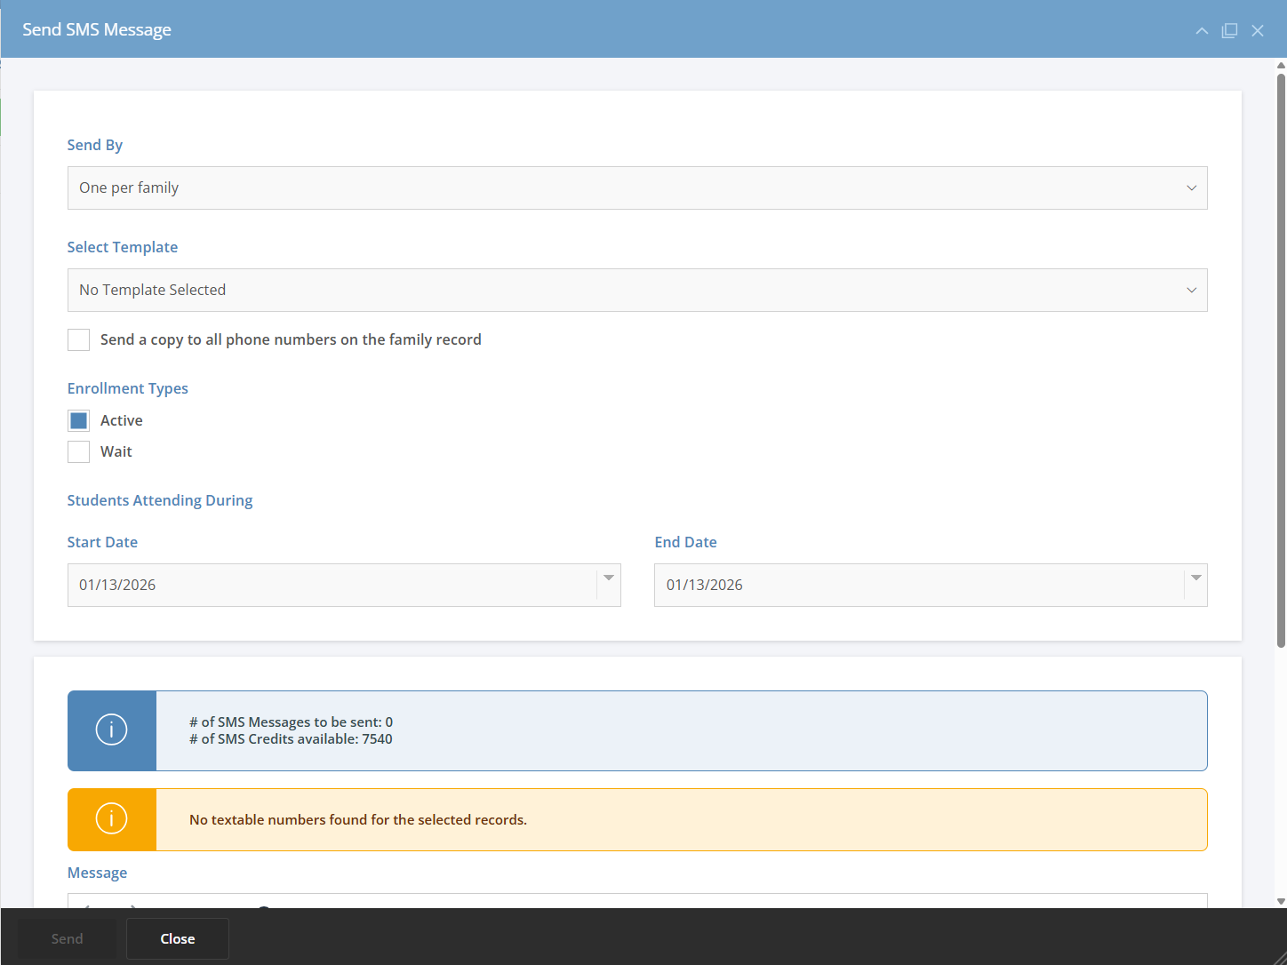Click the scrollbar down arrow

(1281, 901)
